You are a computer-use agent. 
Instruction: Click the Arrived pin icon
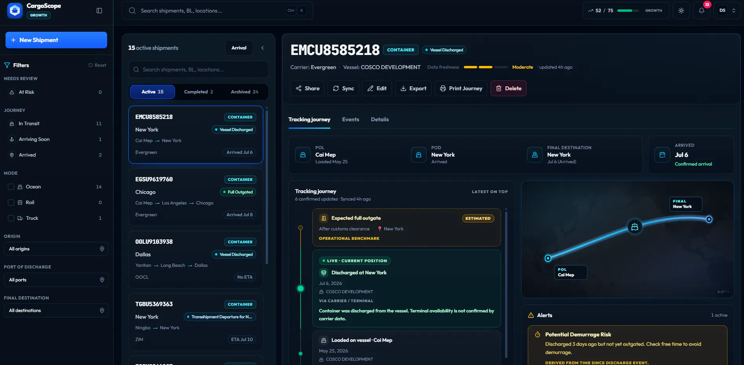pyautogui.click(x=12, y=155)
